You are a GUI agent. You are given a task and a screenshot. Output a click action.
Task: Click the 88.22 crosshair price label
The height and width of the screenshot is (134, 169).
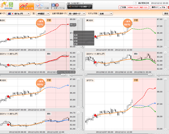[73, 25]
